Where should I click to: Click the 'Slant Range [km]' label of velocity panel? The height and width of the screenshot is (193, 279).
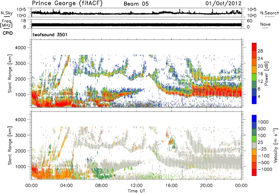pos(10,145)
